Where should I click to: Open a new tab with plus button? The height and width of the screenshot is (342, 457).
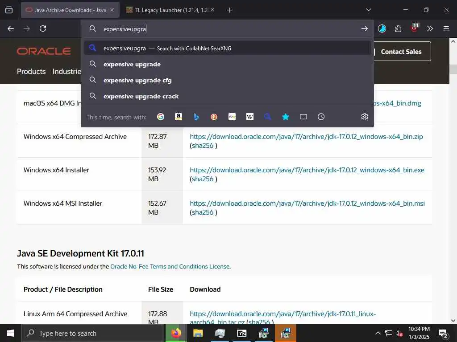coord(230,10)
